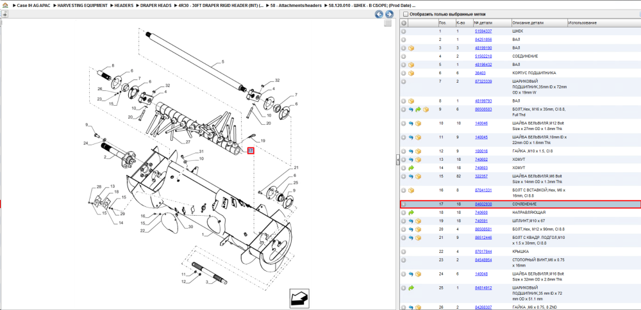Open part number link 84602938
641x310 pixels.
point(483,204)
